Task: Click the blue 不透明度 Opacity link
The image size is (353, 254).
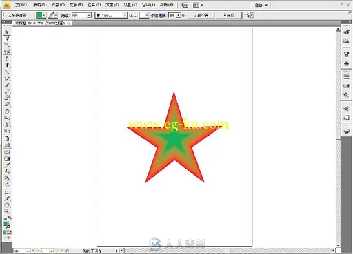Action: 158,16
